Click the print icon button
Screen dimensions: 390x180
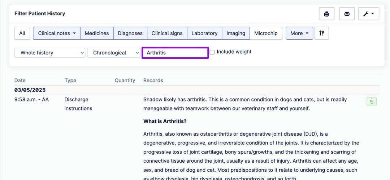click(x=326, y=14)
